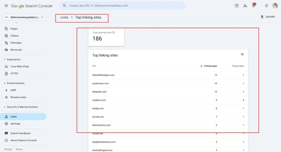Image resolution: width=281 pixels, height=152 pixels.
Task: Collapse the Enhancements section
Action: [5, 83]
